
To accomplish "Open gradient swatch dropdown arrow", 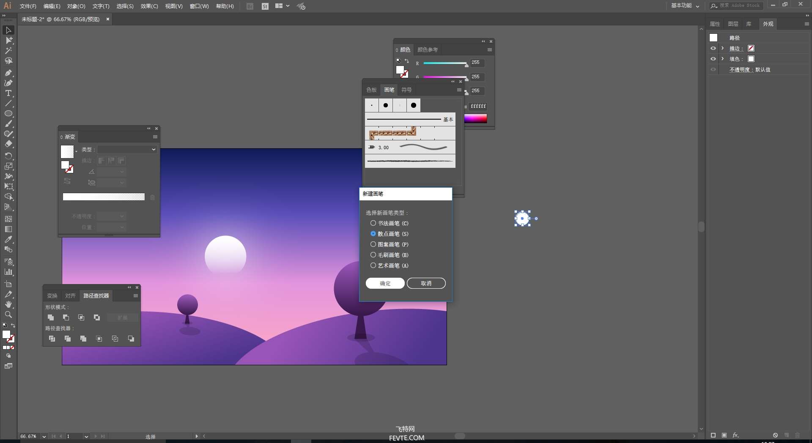I will 76,151.
